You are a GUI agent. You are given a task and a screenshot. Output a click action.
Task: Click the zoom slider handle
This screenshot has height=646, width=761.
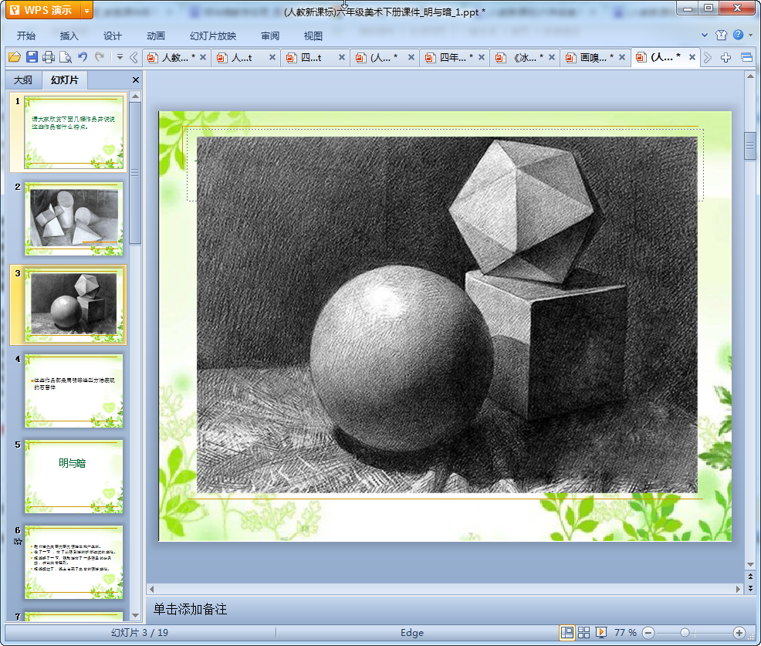685,632
